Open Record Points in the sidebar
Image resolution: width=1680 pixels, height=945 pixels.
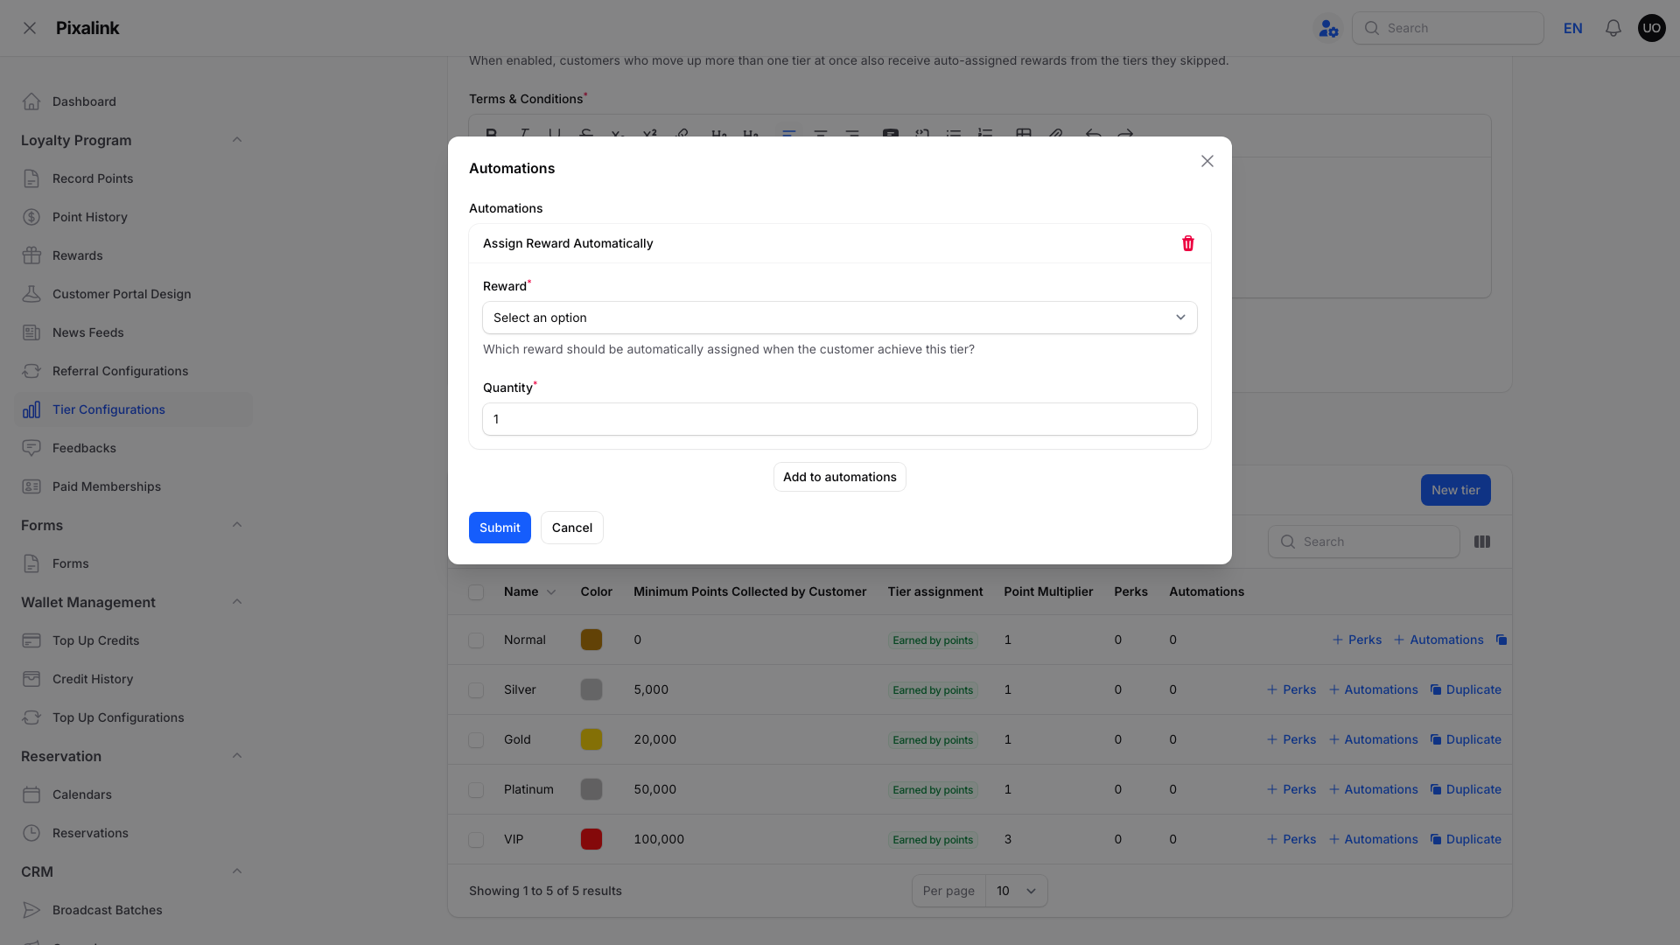pyautogui.click(x=133, y=178)
